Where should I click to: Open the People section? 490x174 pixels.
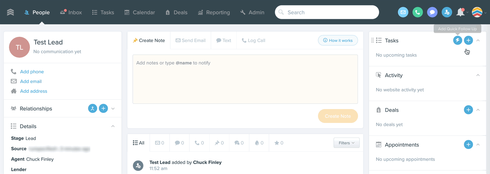37,12
